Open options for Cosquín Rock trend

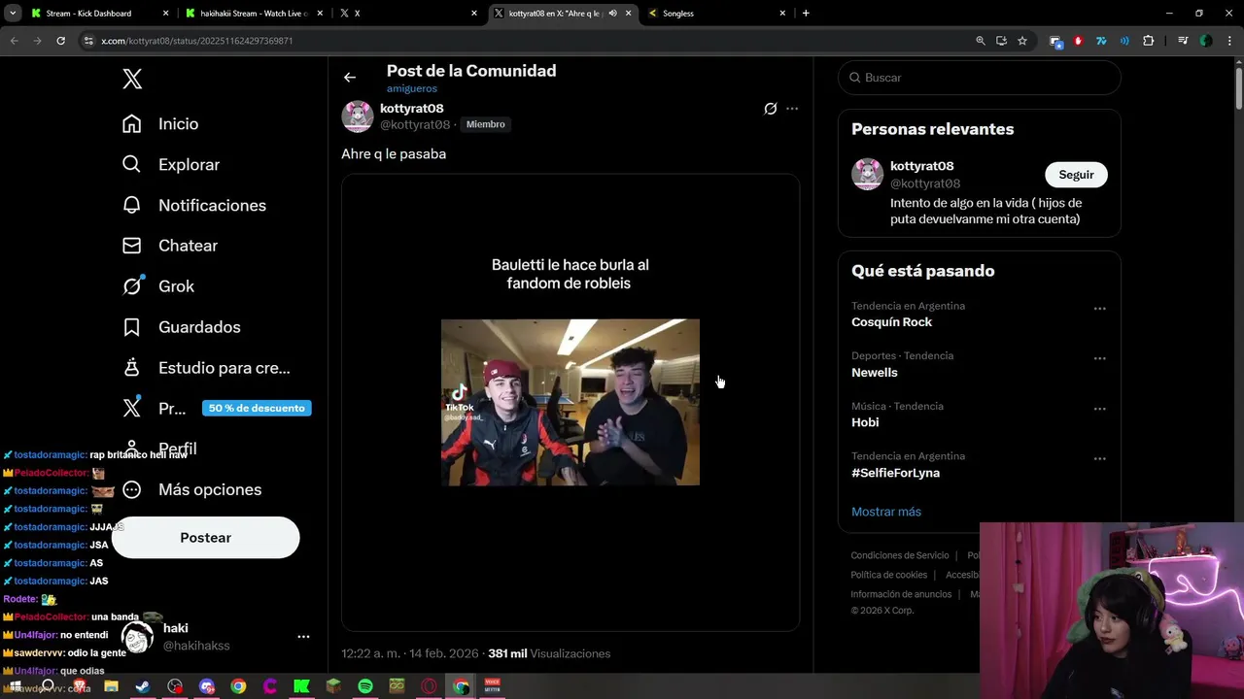tap(1099, 309)
